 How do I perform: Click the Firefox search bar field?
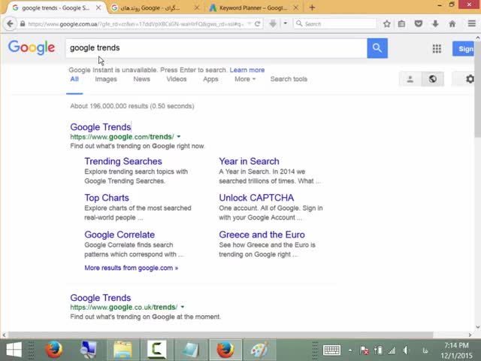tap(335, 23)
